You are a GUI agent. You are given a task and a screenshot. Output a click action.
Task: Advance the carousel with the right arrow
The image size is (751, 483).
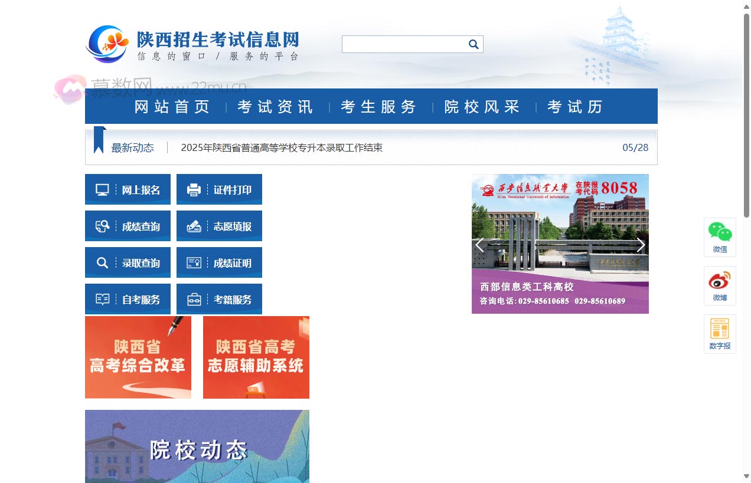[x=641, y=244]
